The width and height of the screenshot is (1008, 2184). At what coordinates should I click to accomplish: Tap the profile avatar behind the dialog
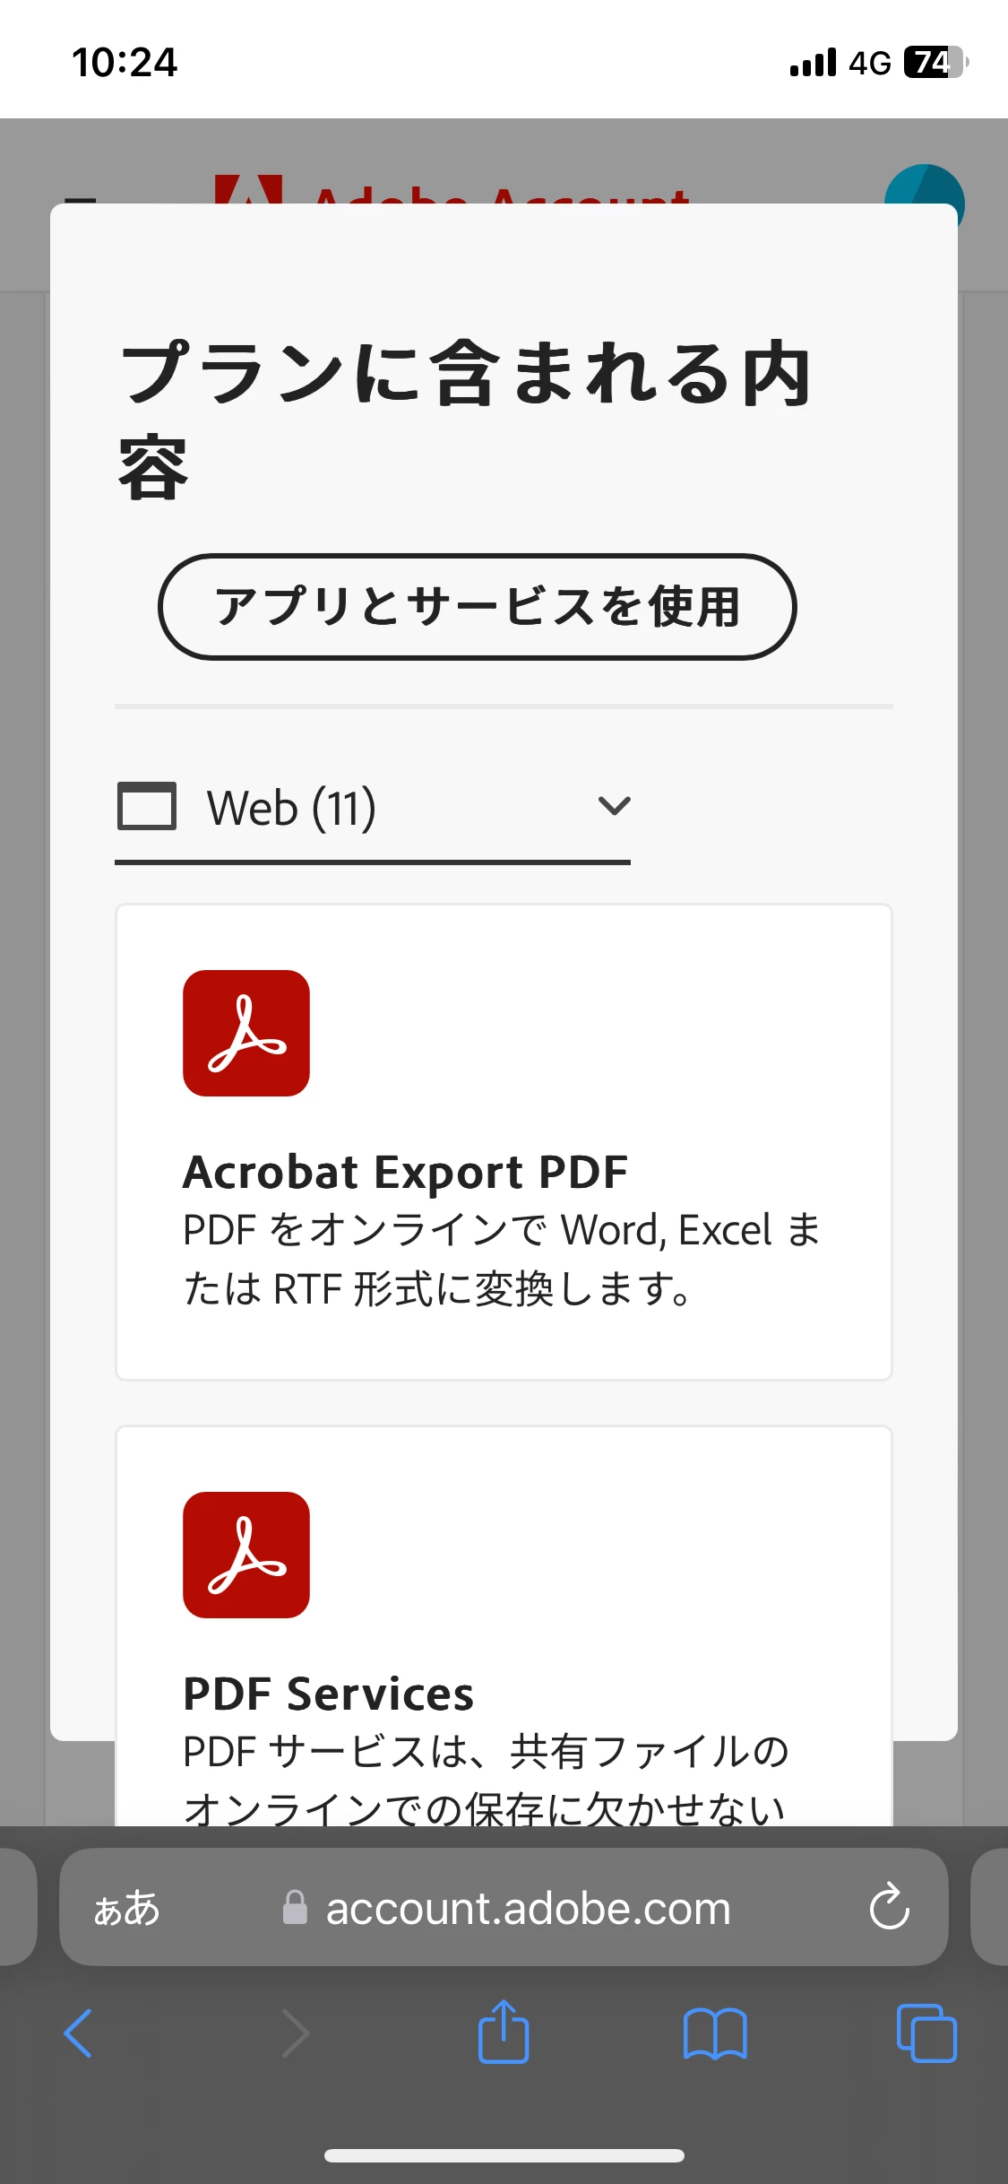[x=924, y=186]
